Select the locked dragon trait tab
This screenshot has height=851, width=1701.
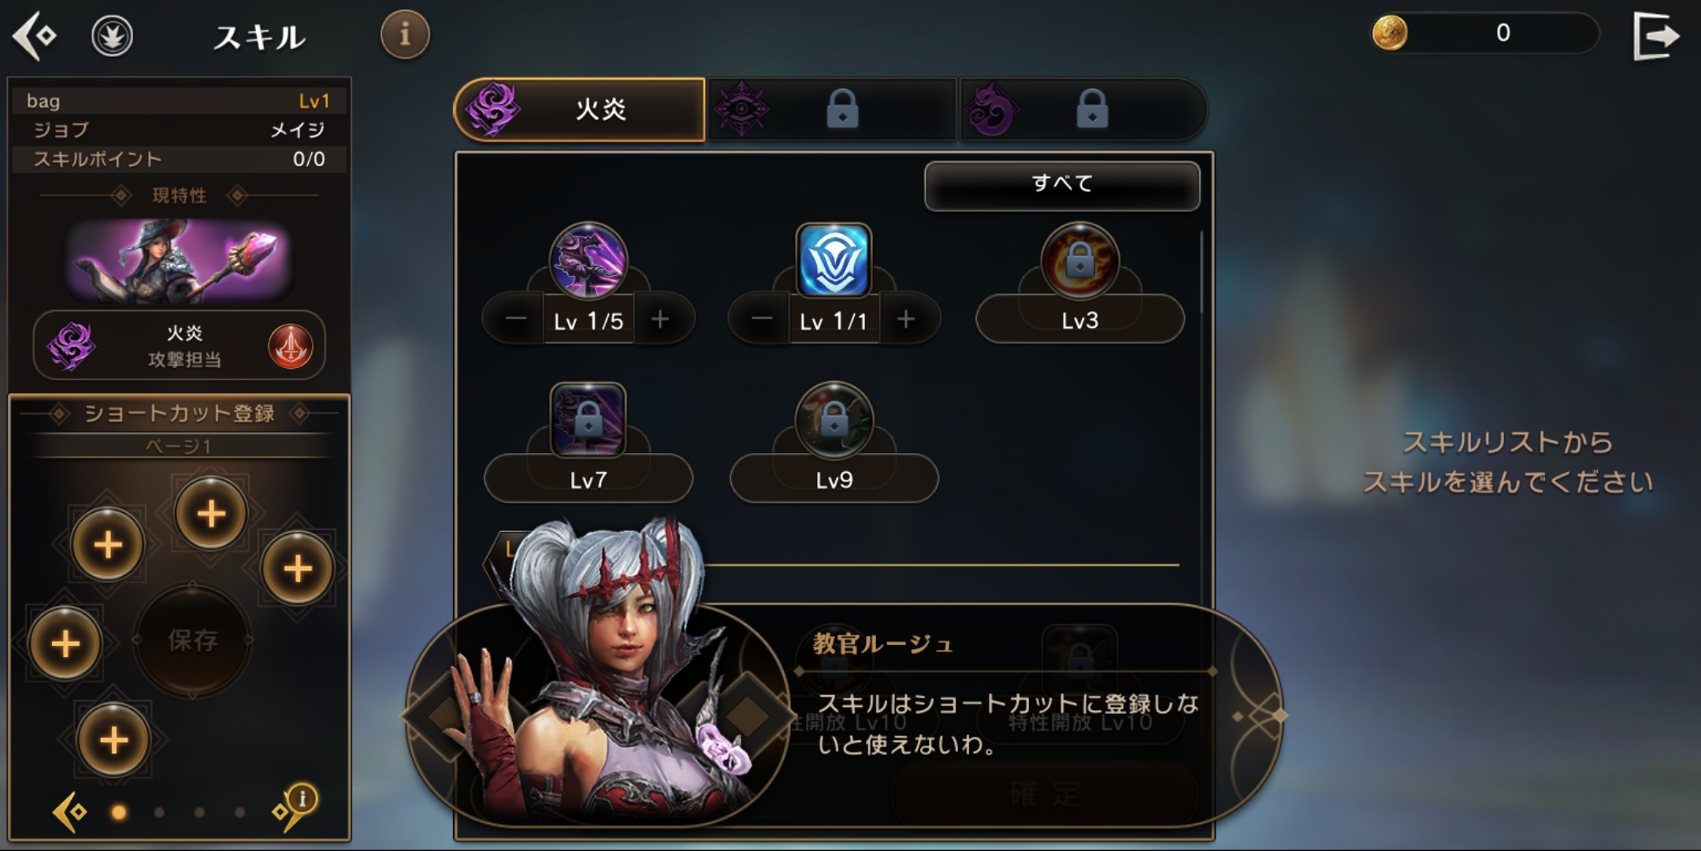[x=1082, y=110]
